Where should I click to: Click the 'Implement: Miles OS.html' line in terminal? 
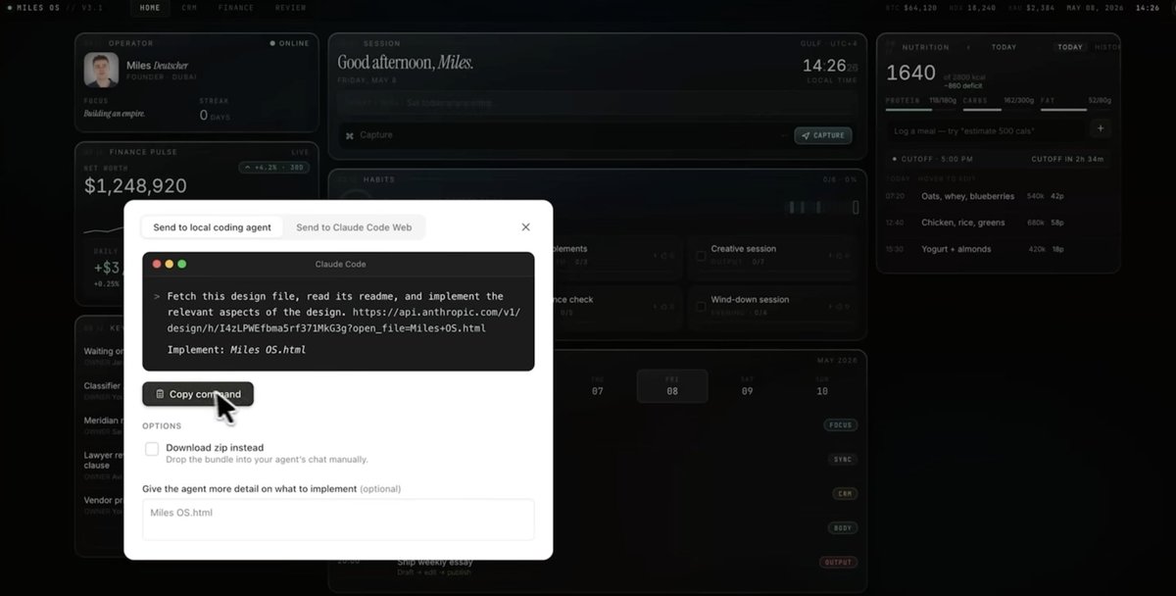[236, 350]
